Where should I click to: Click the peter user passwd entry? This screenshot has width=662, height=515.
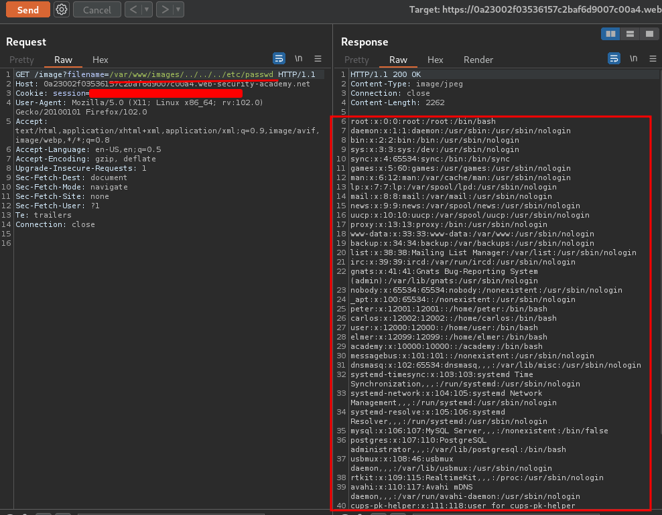pyautogui.click(x=449, y=309)
